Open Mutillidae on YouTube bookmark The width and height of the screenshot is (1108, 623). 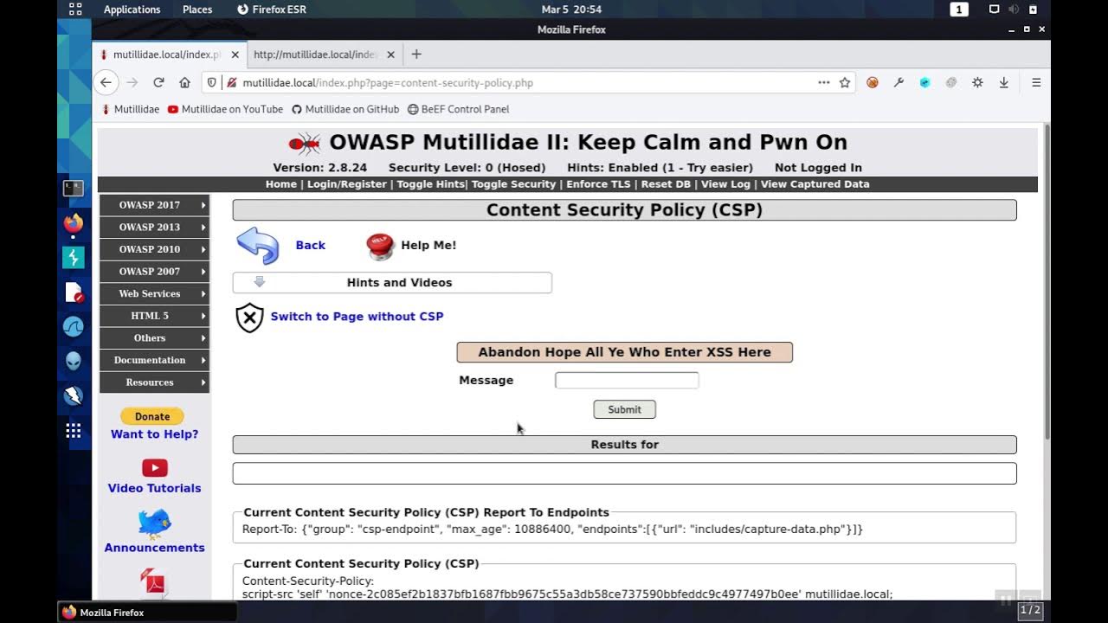tap(225, 109)
